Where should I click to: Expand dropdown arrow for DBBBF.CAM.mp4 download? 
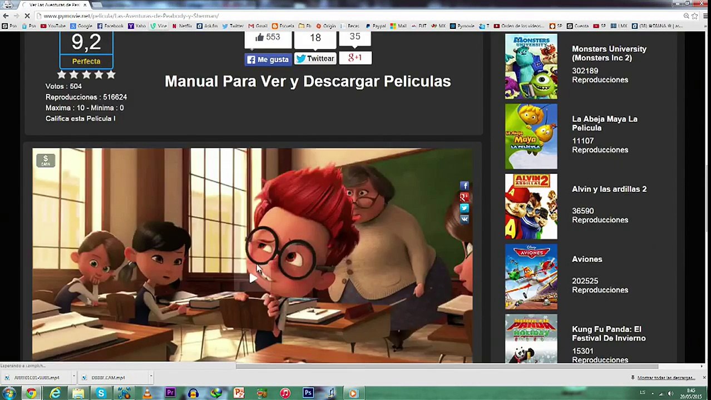(x=151, y=378)
